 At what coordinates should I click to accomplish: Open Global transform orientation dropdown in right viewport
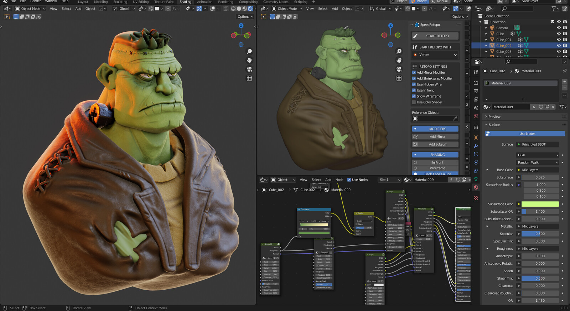click(380, 9)
